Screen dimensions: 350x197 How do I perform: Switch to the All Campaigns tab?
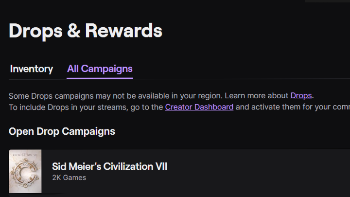100,69
